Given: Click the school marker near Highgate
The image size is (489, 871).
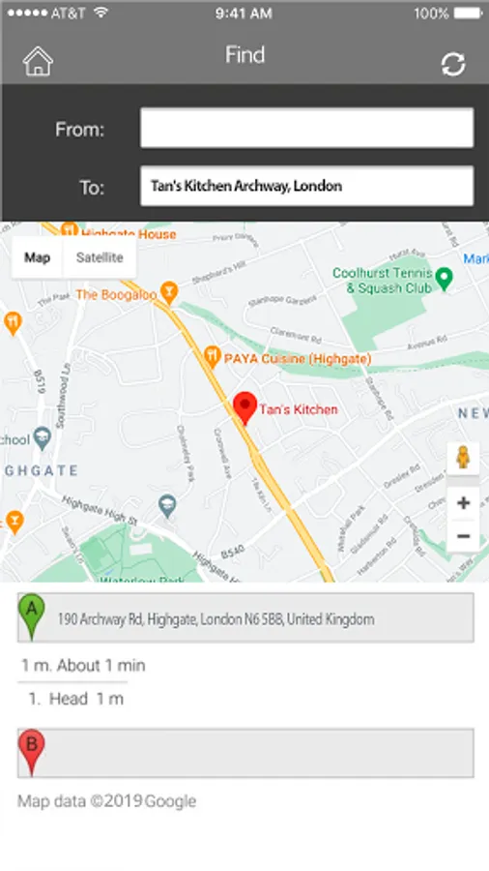Looking at the screenshot, I should pyautogui.click(x=43, y=438).
